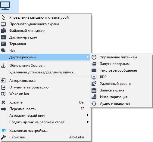The height and width of the screenshot is (142, 153).
Task: Open Автоматический пинг entry
Action: coord(46,116)
